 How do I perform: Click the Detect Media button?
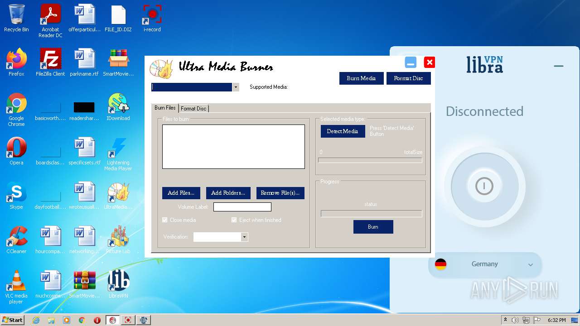click(x=343, y=131)
